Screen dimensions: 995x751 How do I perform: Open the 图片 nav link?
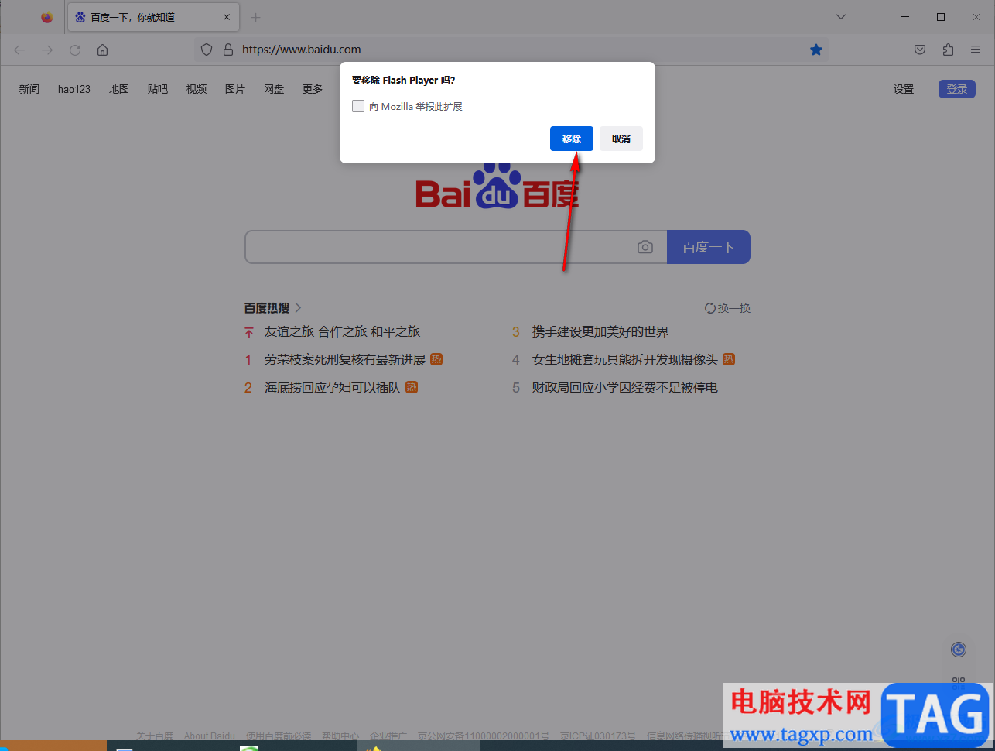click(235, 89)
